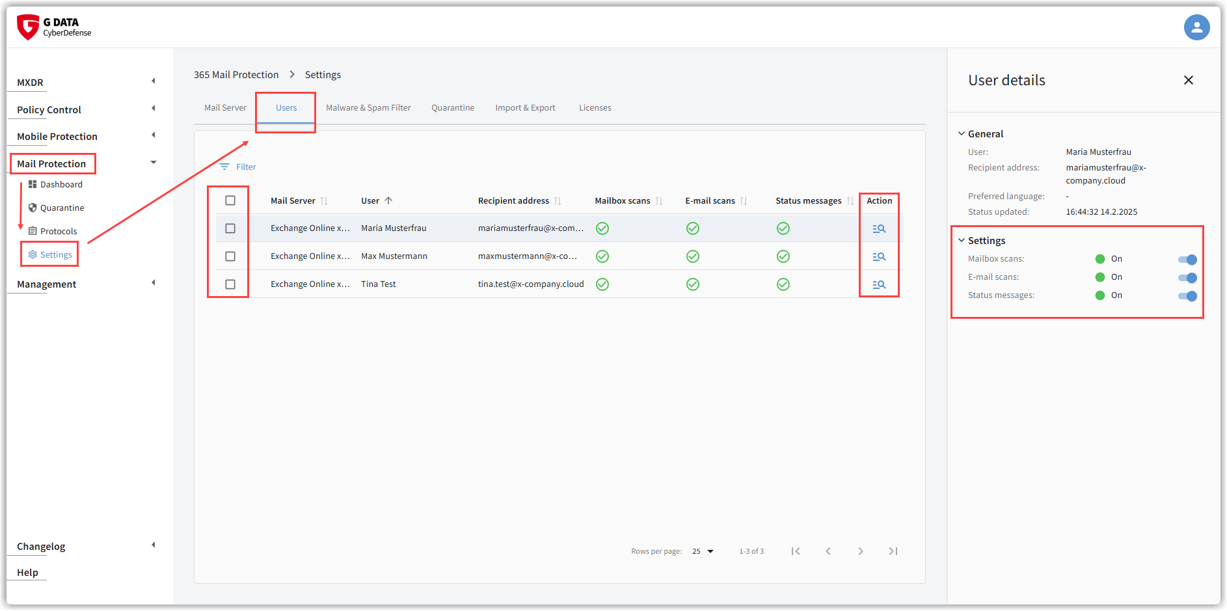Jump to last page of results
This screenshot has height=611, width=1227.
[x=893, y=551]
